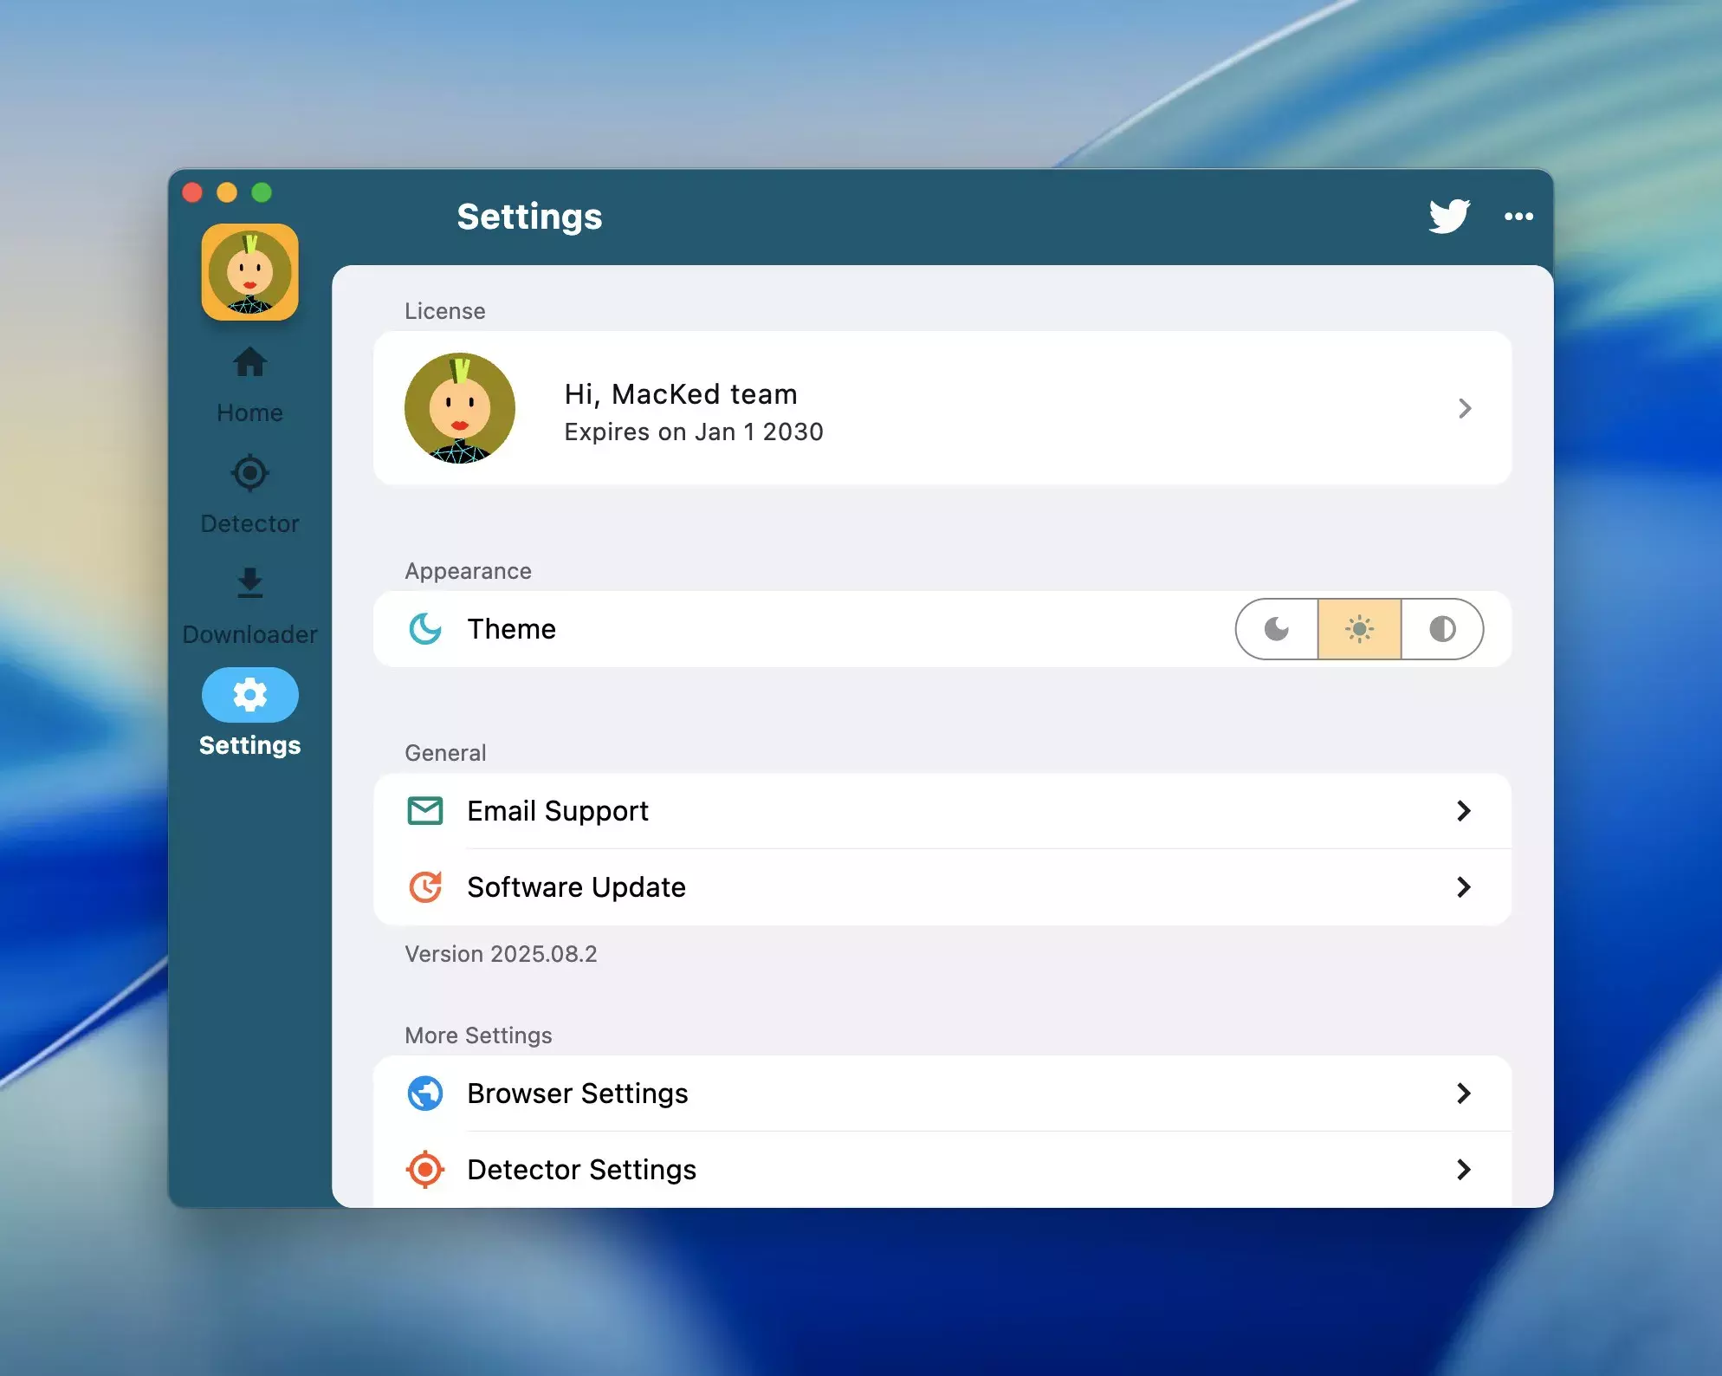Click the Browser Settings globe icon

[425, 1094]
